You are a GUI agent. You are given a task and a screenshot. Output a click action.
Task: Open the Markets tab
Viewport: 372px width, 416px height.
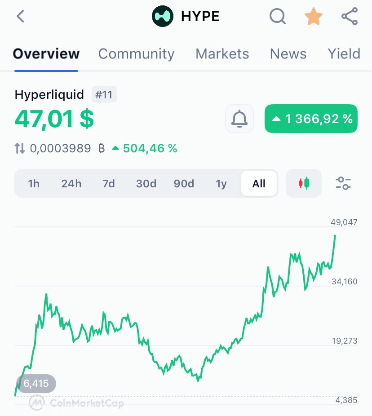222,54
